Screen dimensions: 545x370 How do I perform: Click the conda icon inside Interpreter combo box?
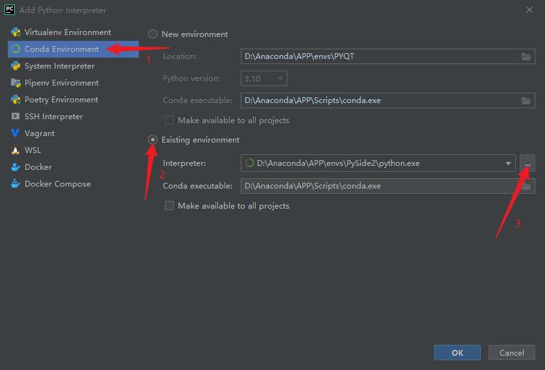click(x=250, y=163)
